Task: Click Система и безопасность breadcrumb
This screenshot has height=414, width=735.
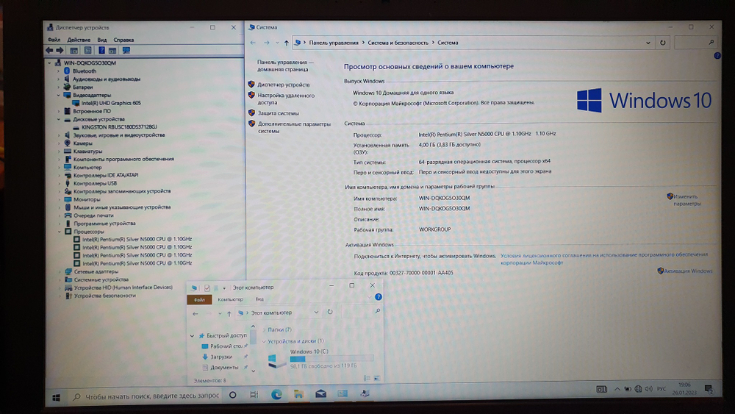Action: 398,43
